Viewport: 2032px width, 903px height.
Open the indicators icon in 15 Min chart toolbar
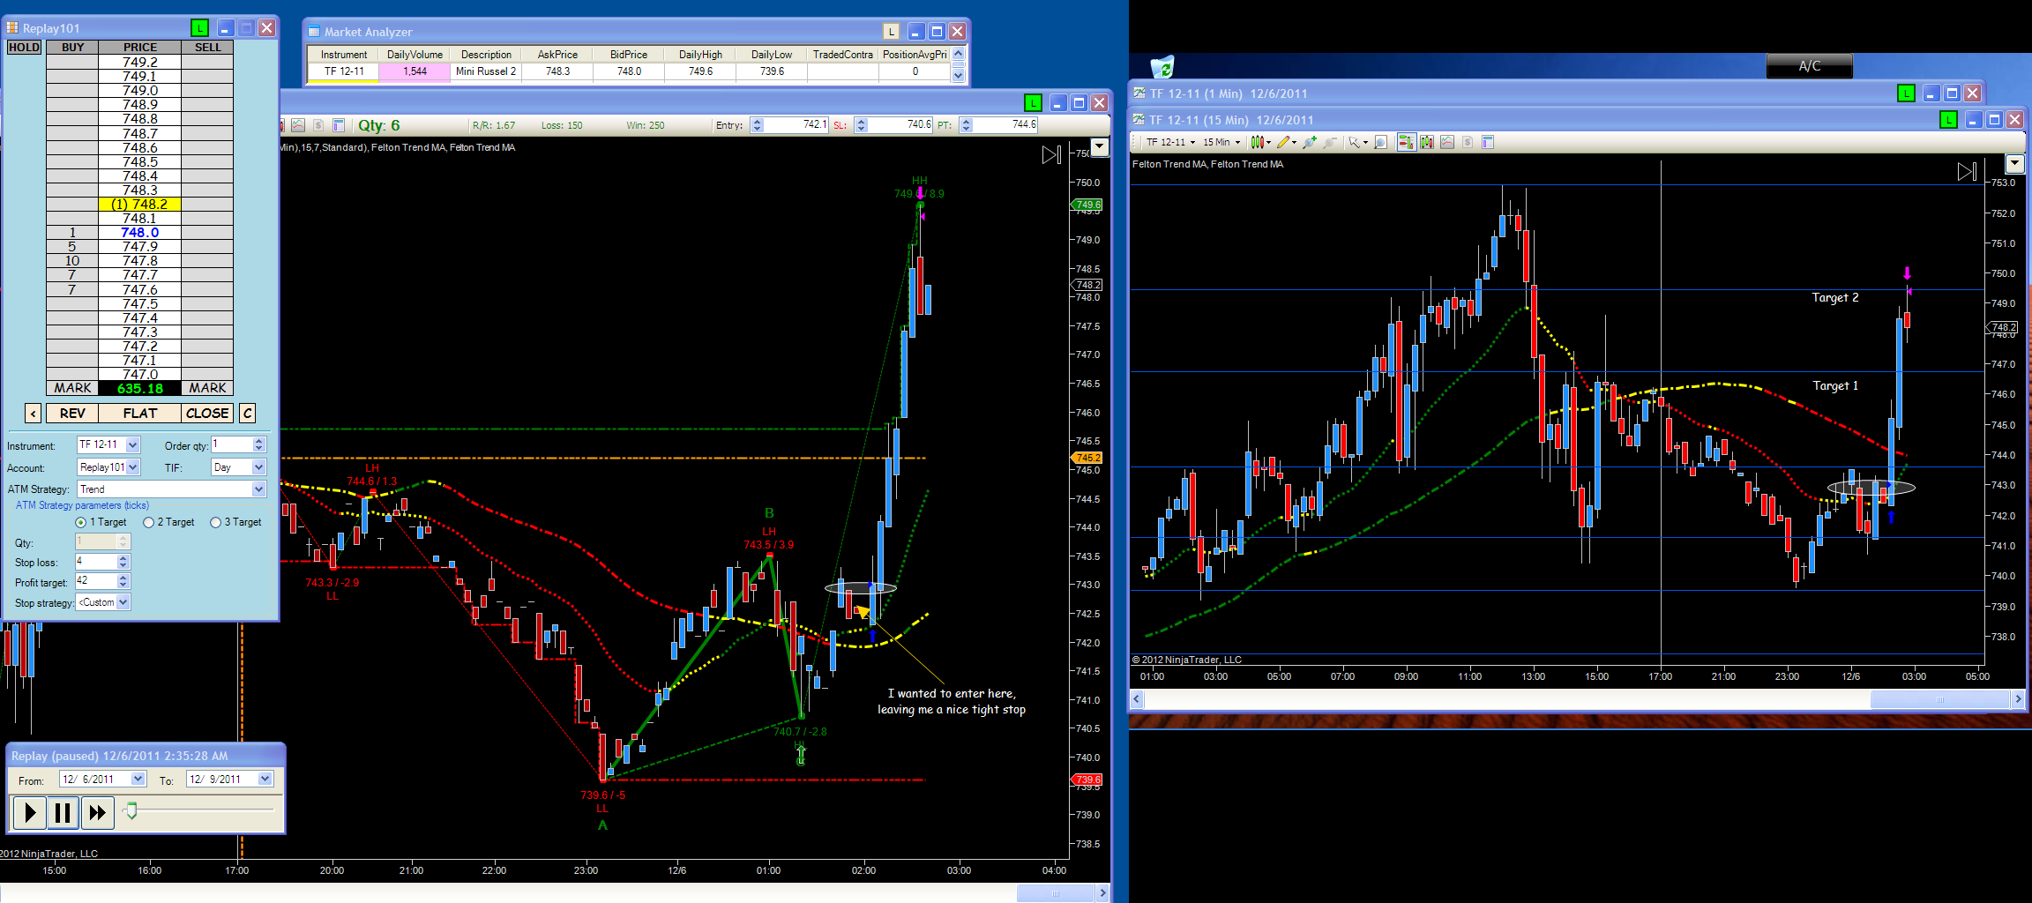[x=1447, y=142]
